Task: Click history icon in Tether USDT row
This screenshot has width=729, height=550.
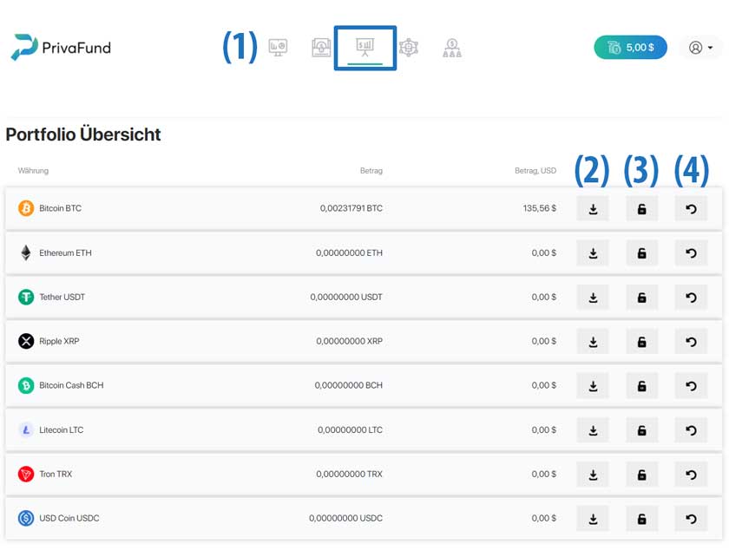Action: (x=691, y=298)
